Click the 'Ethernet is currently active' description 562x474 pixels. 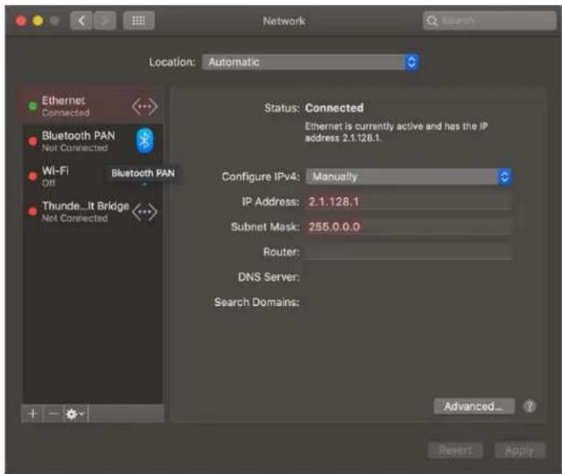coord(396,132)
